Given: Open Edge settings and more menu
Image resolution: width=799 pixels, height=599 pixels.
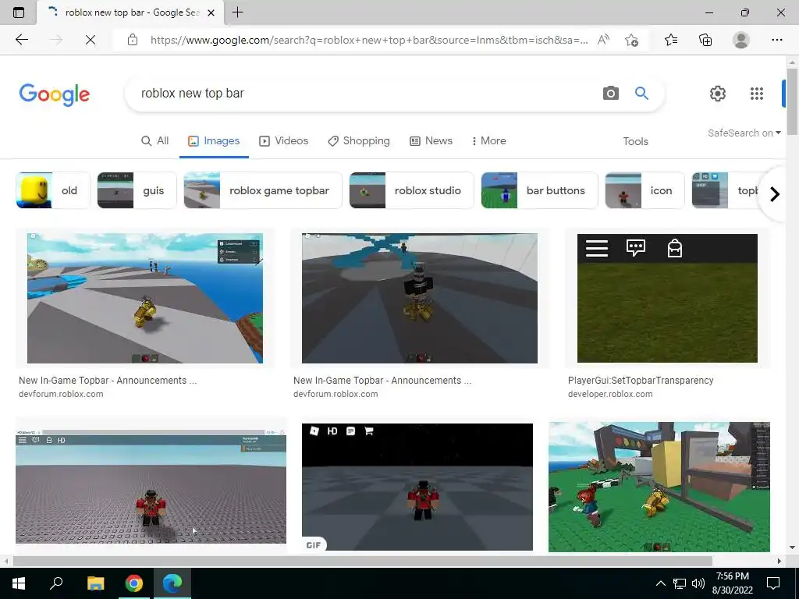Looking at the screenshot, I should pyautogui.click(x=776, y=40).
